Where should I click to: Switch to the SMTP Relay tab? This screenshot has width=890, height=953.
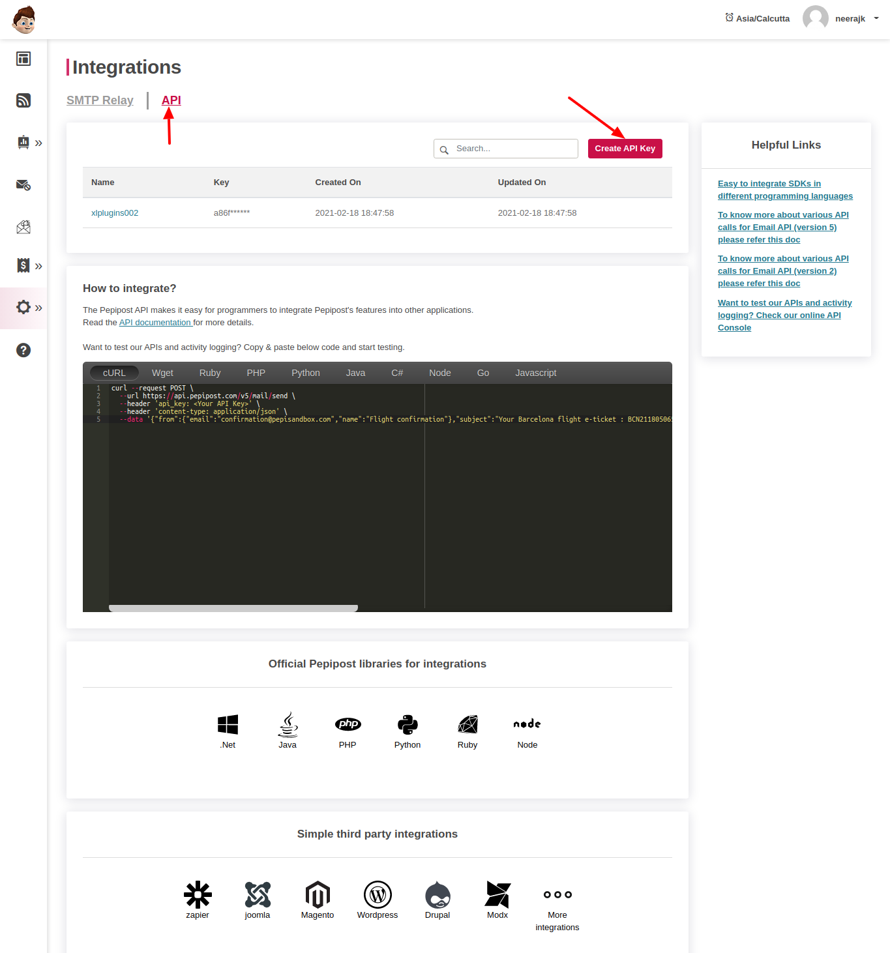(x=100, y=100)
